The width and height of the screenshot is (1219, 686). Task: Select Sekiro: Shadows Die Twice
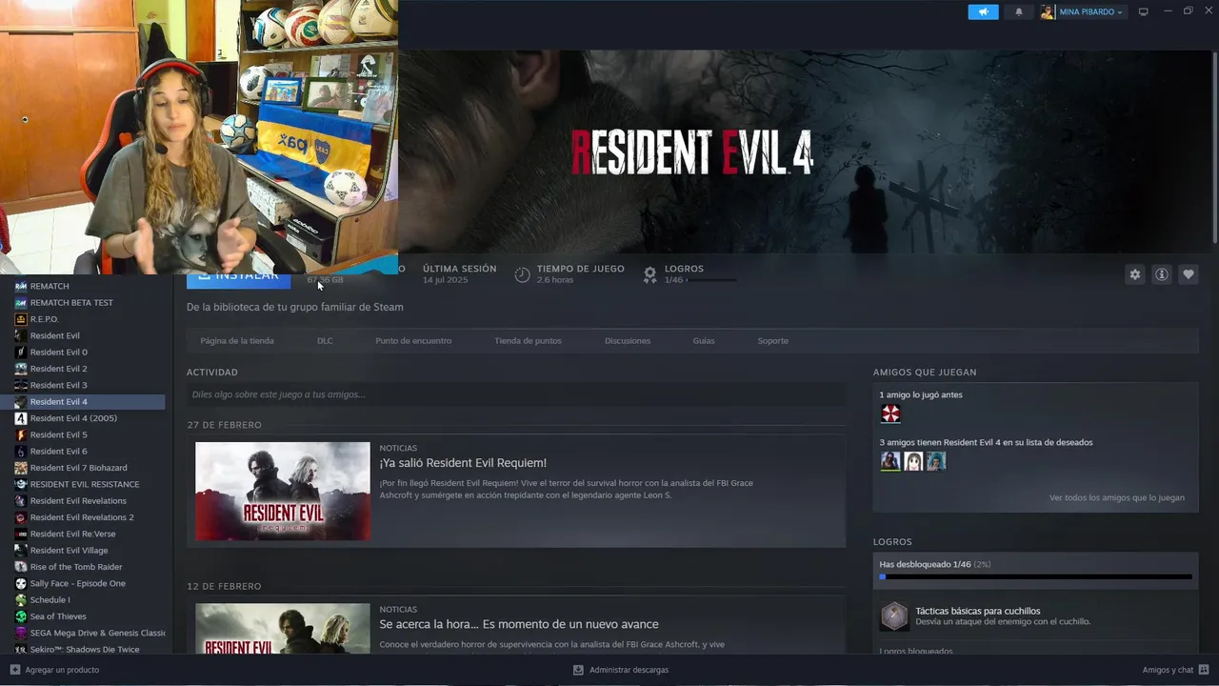pos(83,649)
